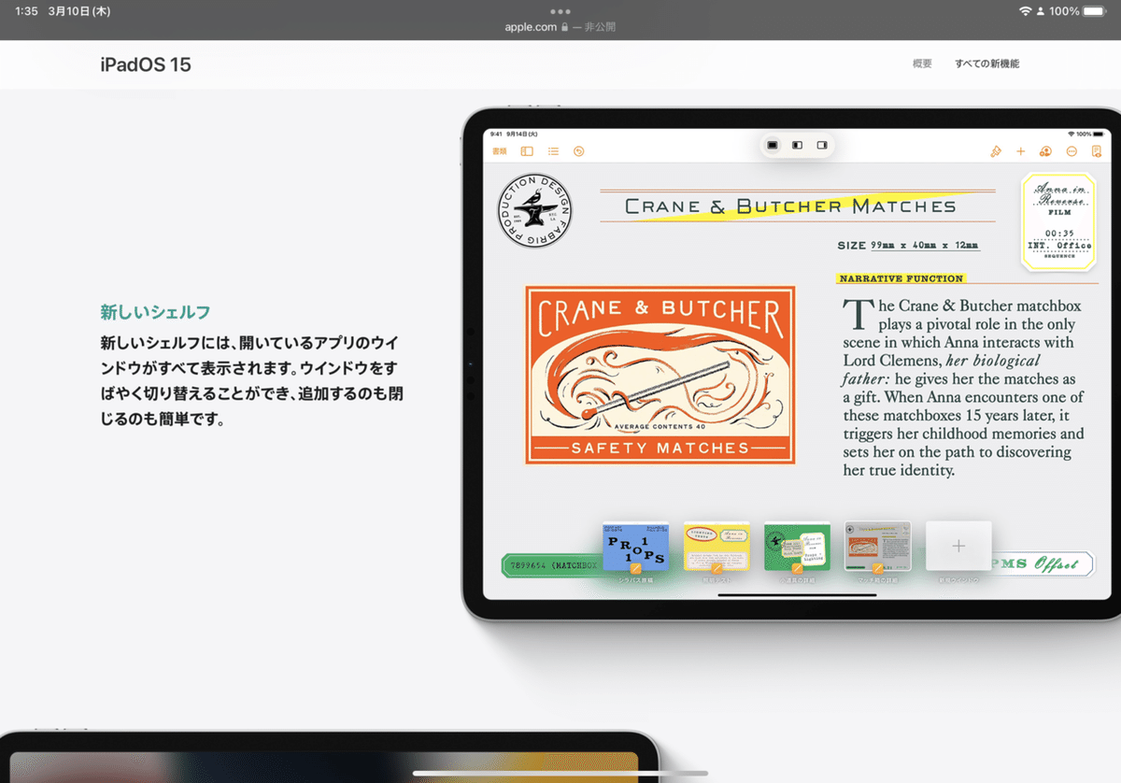The height and width of the screenshot is (783, 1121).
Task: Choose the Split View multitasking option
Action: click(797, 146)
